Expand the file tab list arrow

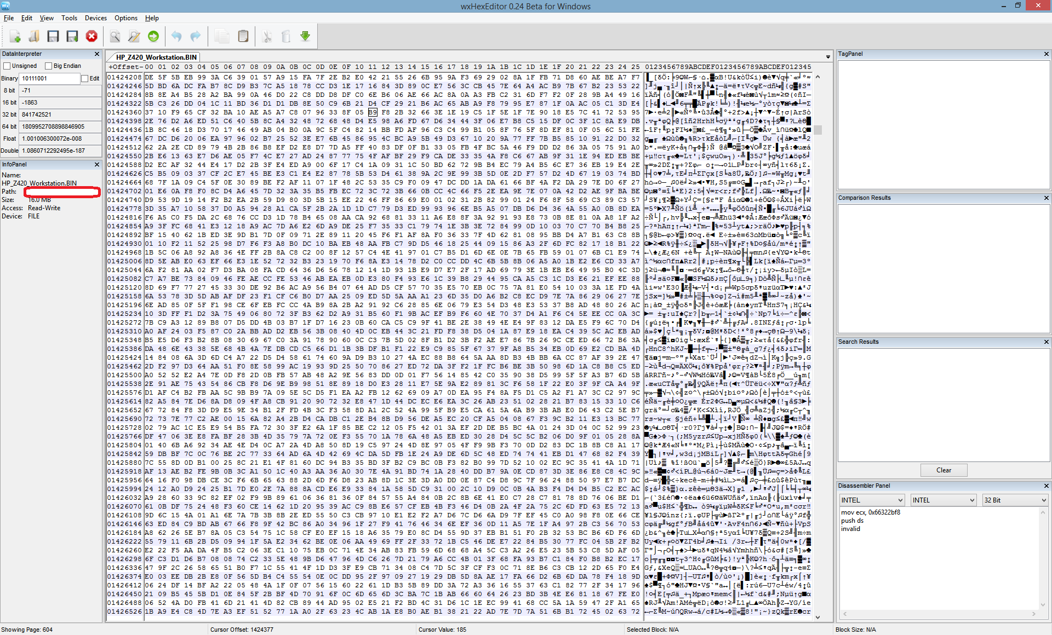(827, 57)
